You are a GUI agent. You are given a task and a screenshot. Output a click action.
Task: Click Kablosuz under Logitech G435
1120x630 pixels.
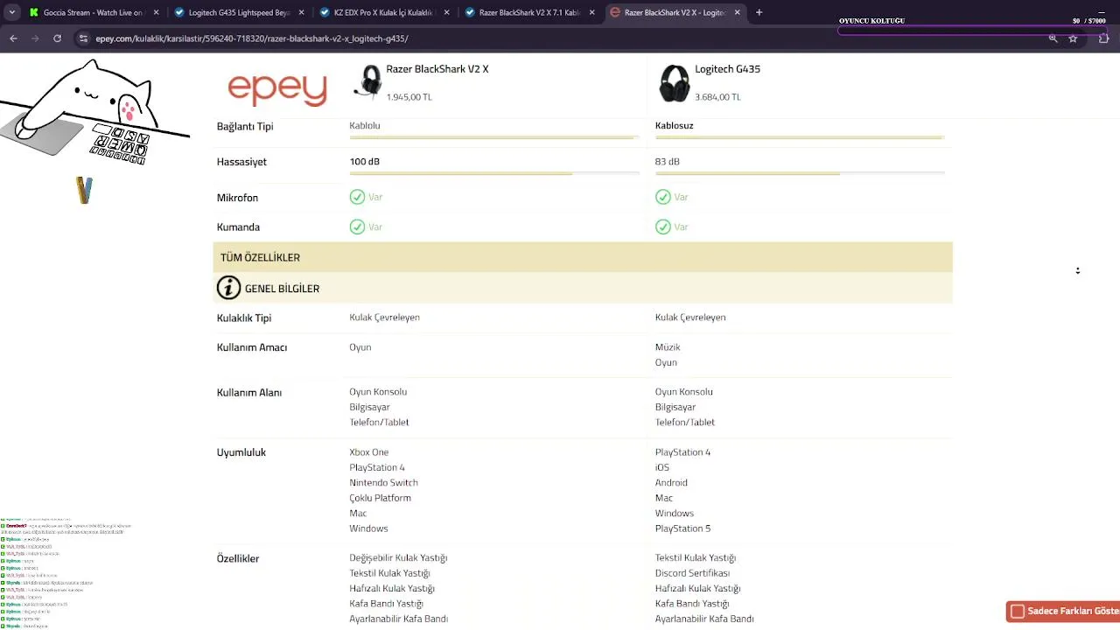674,125
